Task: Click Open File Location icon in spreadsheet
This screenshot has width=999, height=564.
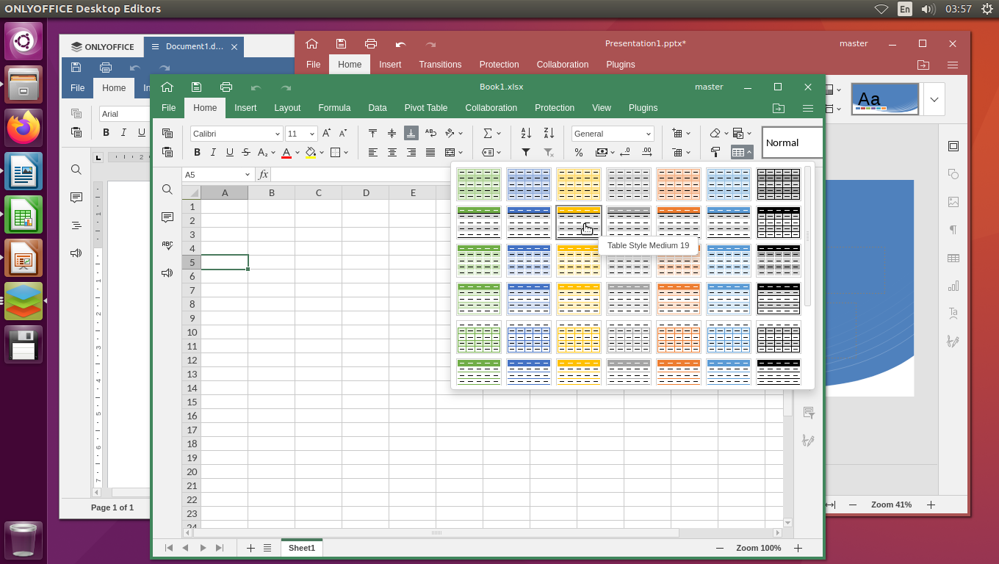Action: [779, 108]
